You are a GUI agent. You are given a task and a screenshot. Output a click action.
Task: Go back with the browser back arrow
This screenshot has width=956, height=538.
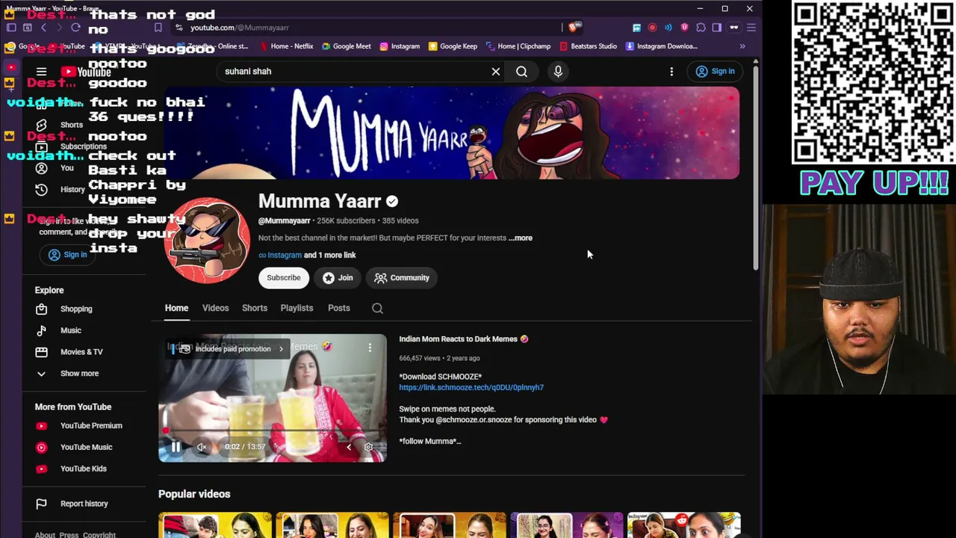point(43,28)
